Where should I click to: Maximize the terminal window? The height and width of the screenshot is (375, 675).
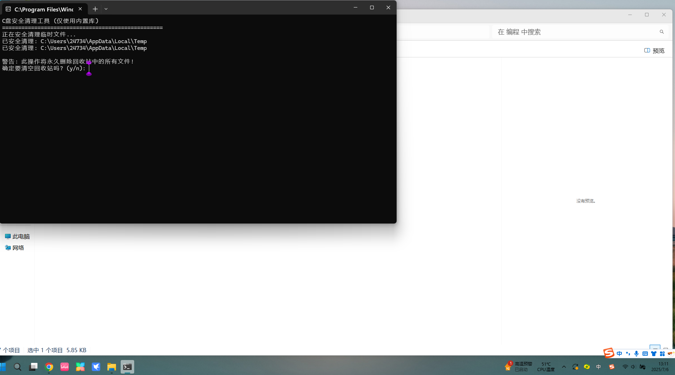tap(372, 7)
